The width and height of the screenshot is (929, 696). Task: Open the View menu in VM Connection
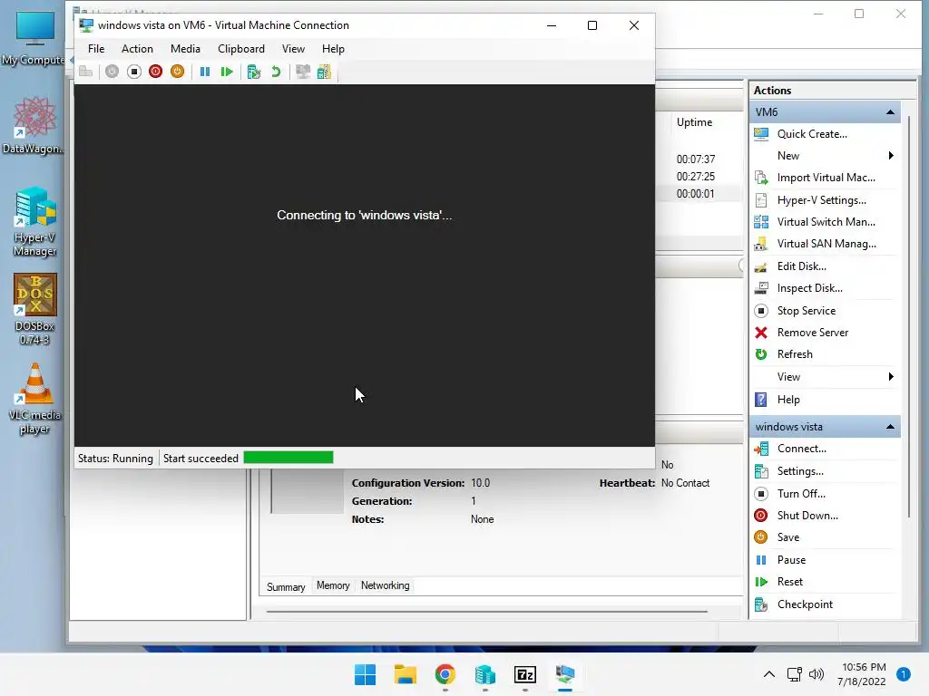293,49
